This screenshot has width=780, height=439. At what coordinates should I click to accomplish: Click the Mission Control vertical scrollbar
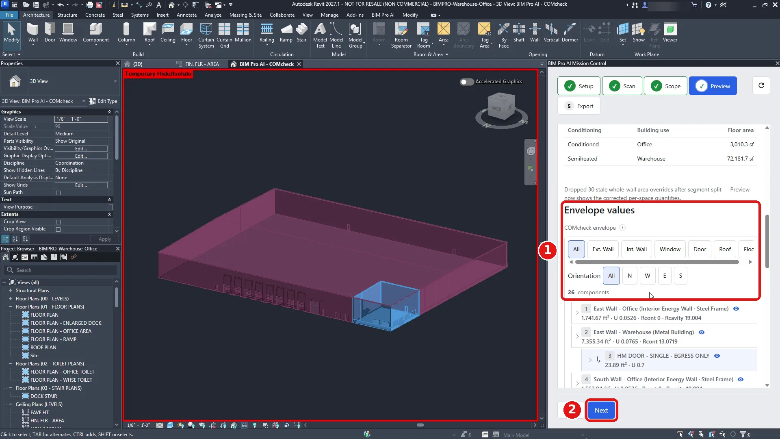point(767,241)
